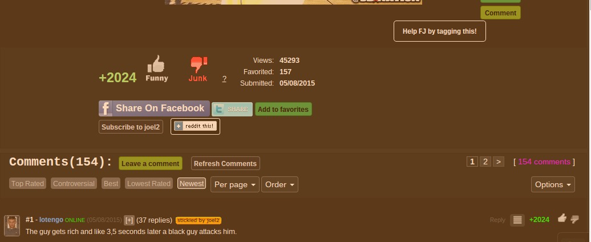The height and width of the screenshot is (242, 591).
Task: Open lotengo's avatar thumbnail
Action: coord(12,225)
